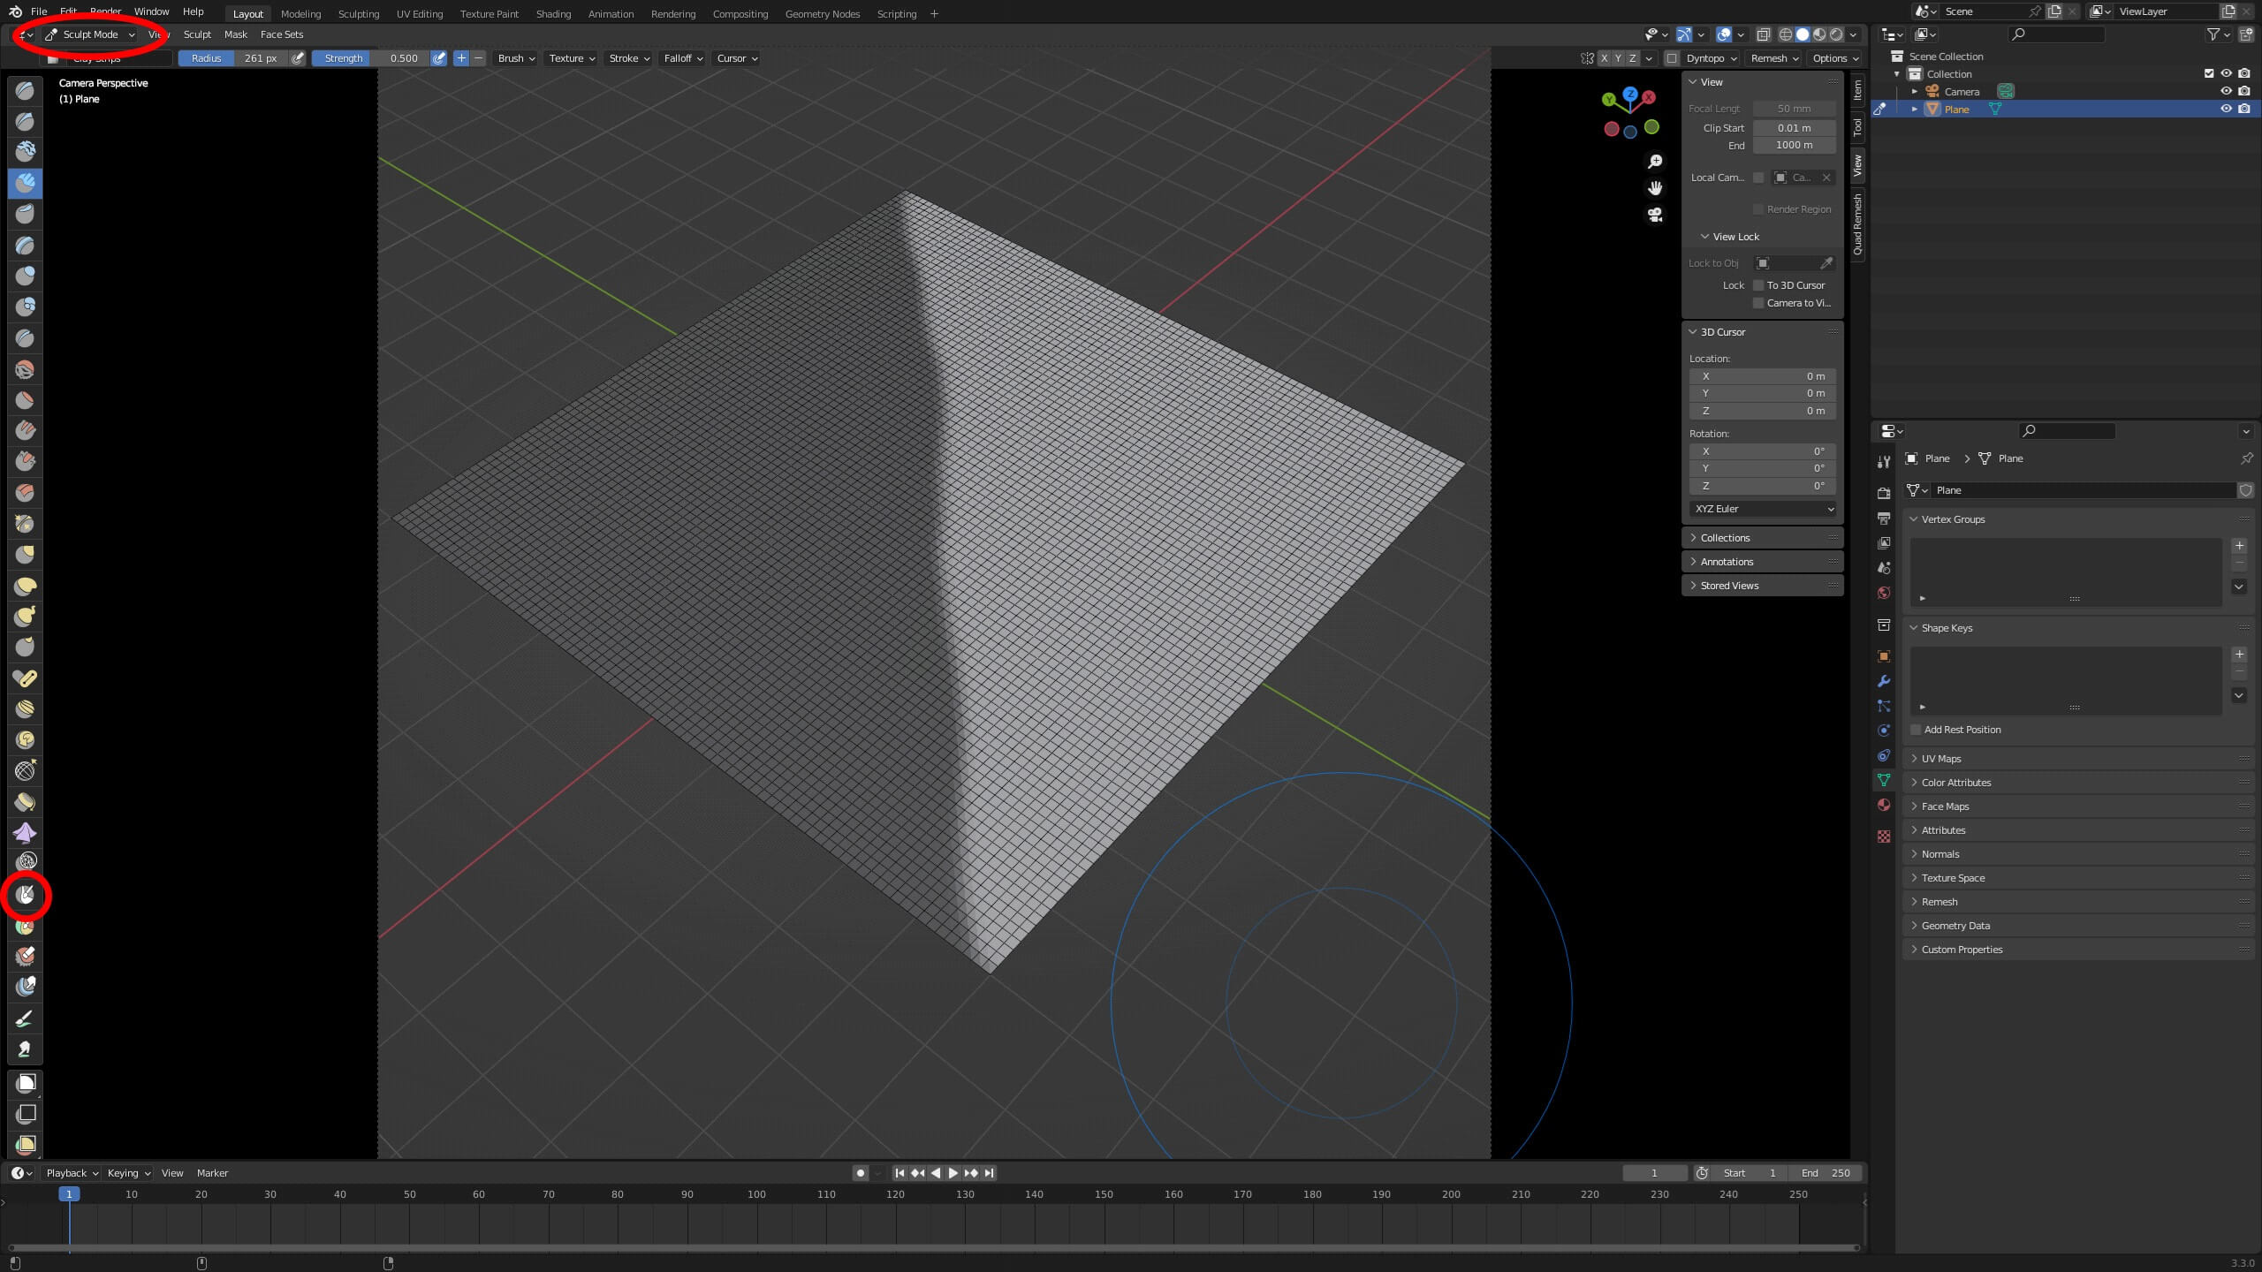Click the Sculpt menu tab item
The height and width of the screenshot is (1272, 2262).
[197, 34]
